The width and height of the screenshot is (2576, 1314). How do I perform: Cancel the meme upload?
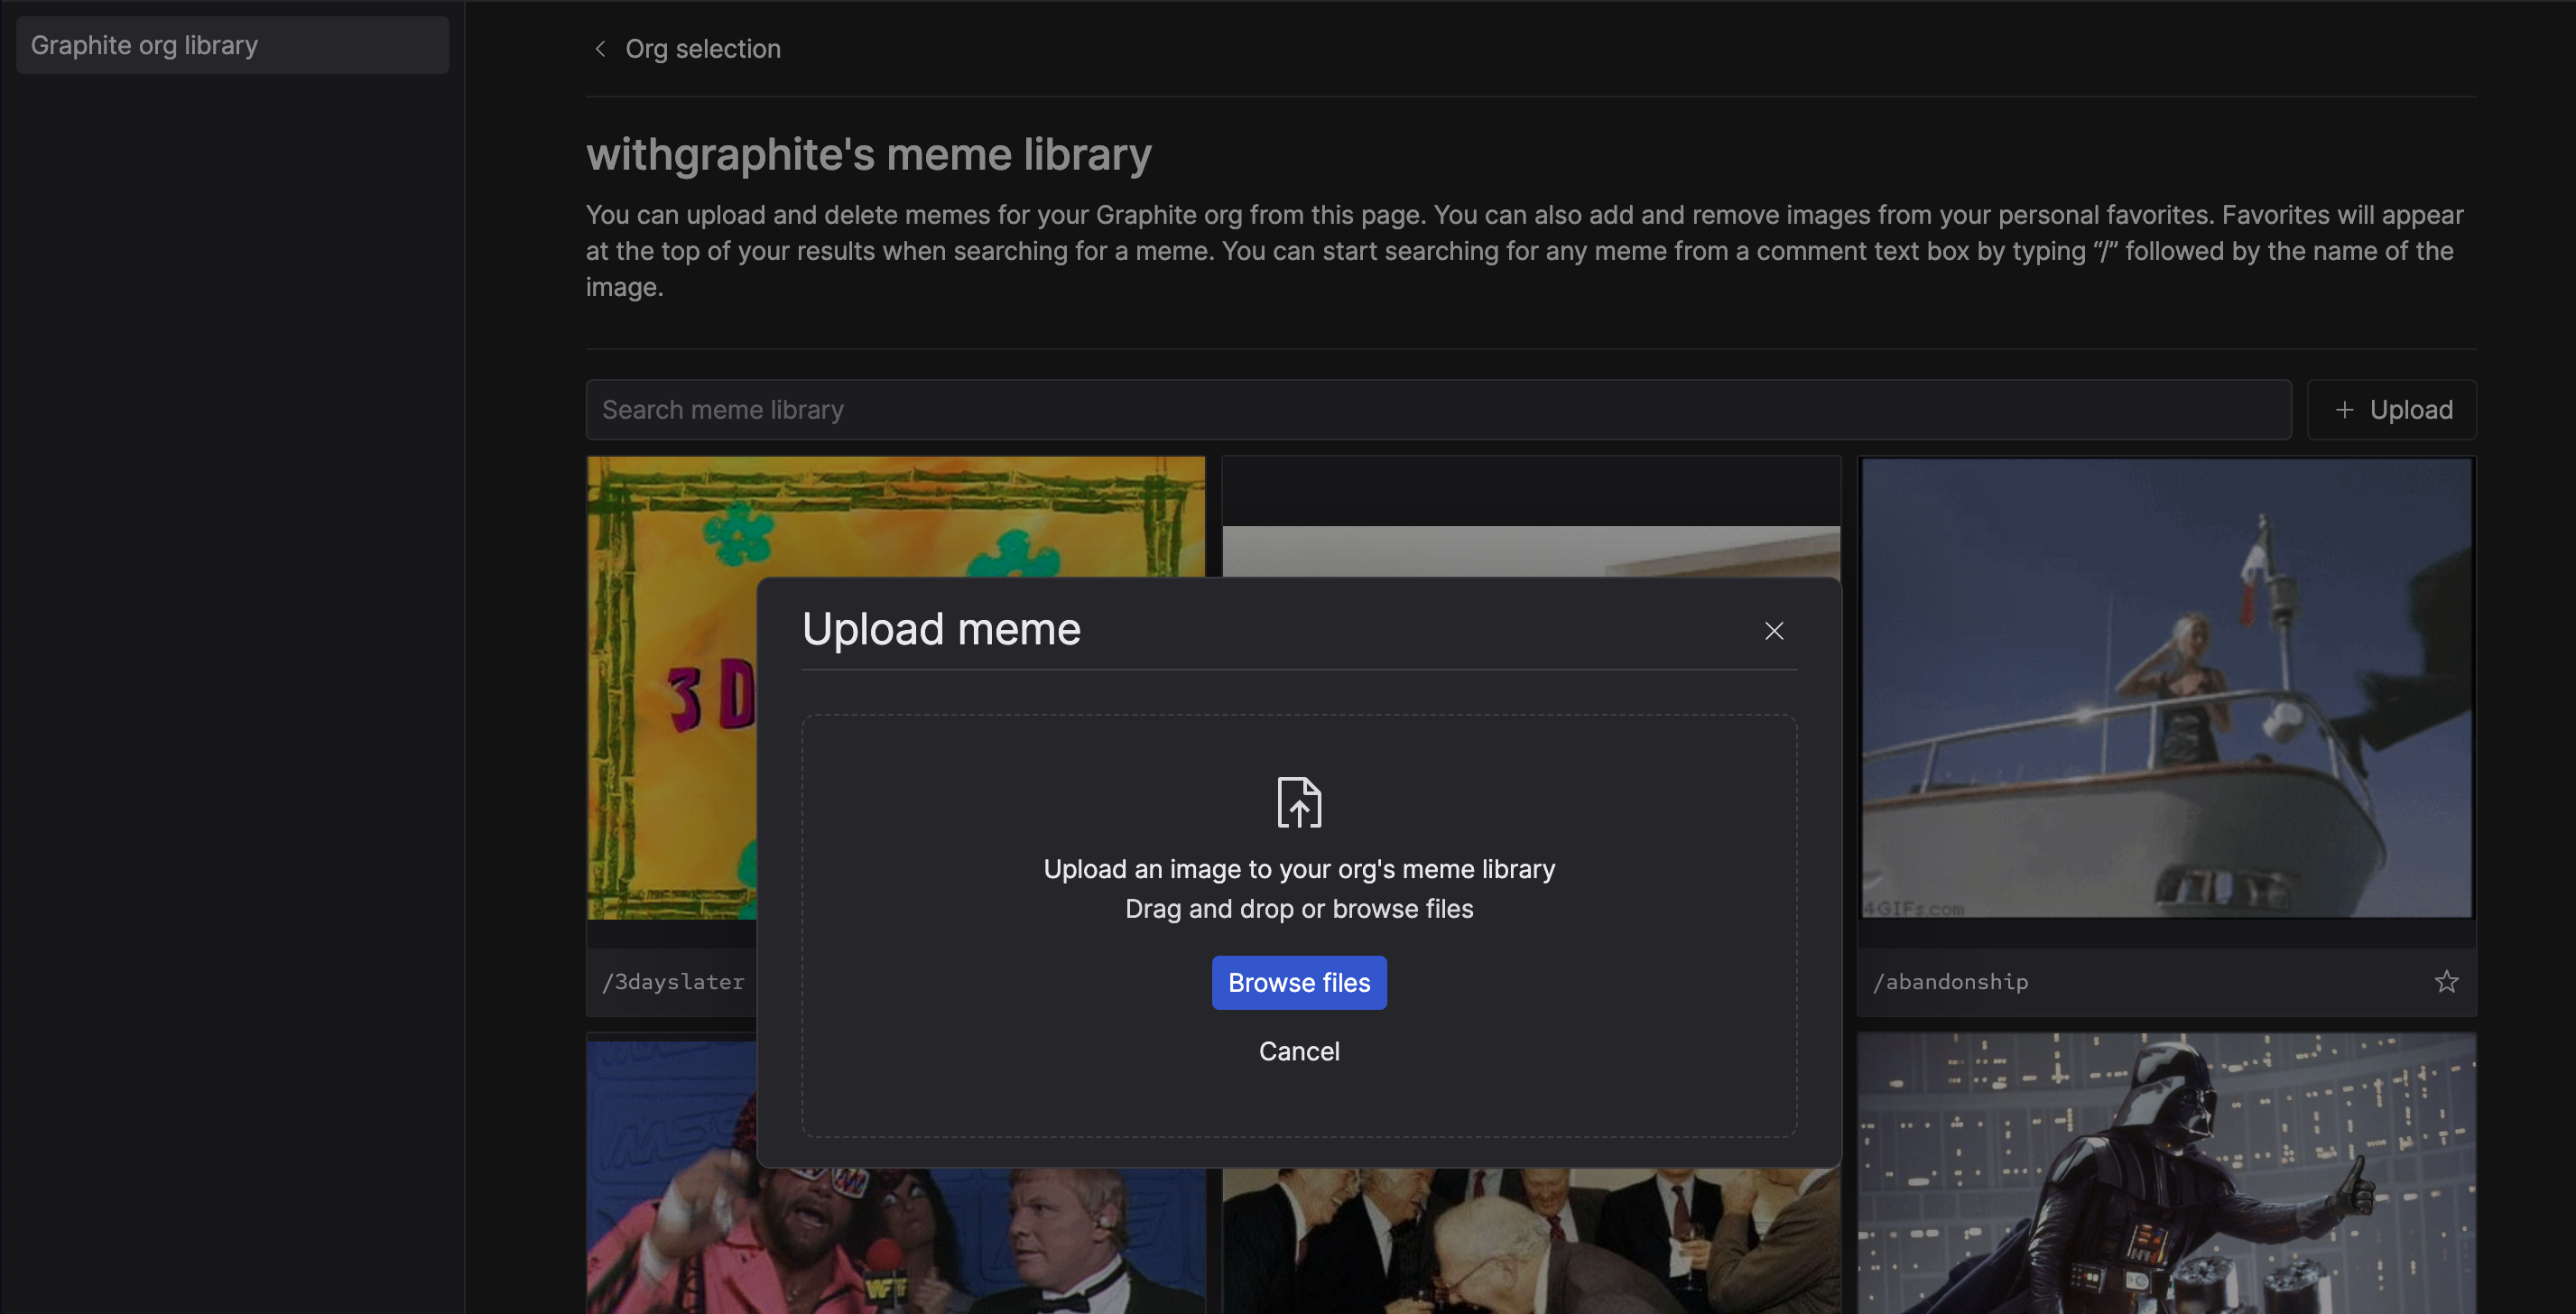pyautogui.click(x=1298, y=1051)
